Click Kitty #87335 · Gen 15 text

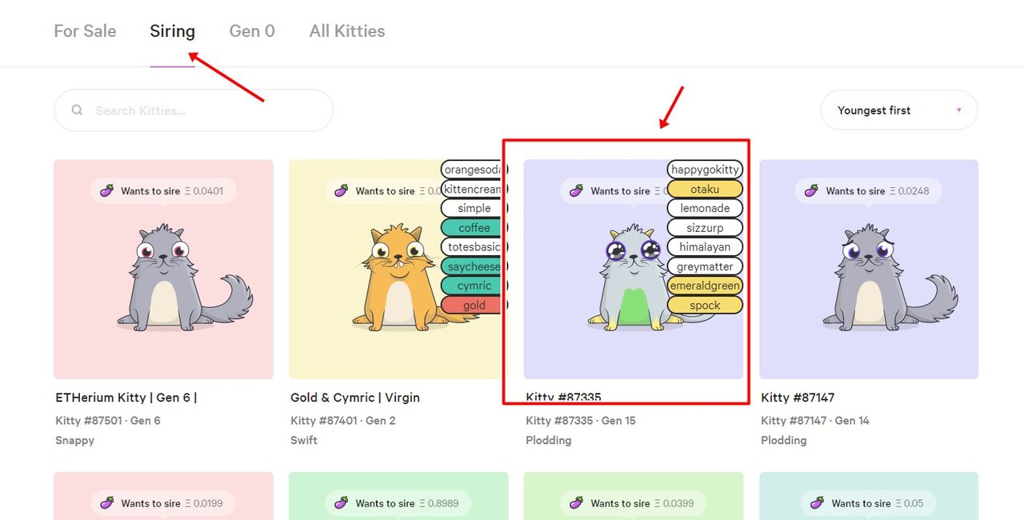[581, 420]
